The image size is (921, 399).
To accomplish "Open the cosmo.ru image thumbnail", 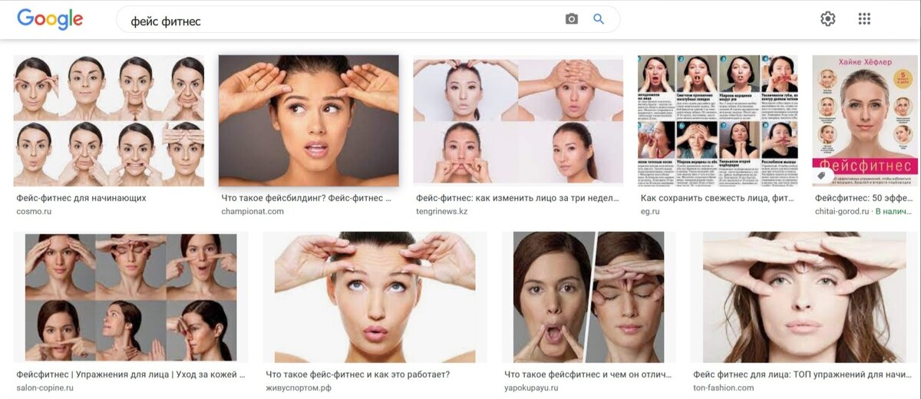I will pyautogui.click(x=109, y=120).
